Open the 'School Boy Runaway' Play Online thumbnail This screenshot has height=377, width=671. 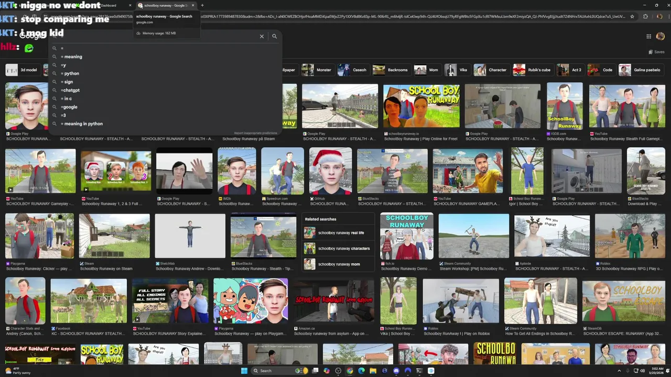tap(421, 106)
